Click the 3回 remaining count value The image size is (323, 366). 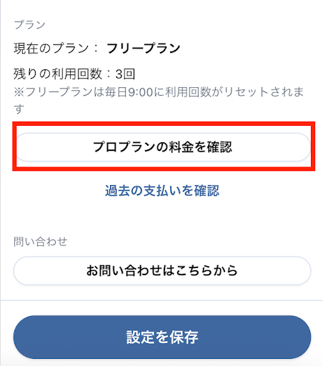click(x=125, y=74)
